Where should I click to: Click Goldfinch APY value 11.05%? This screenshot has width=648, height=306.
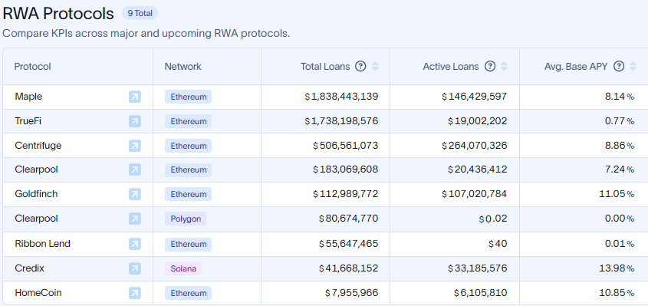617,194
